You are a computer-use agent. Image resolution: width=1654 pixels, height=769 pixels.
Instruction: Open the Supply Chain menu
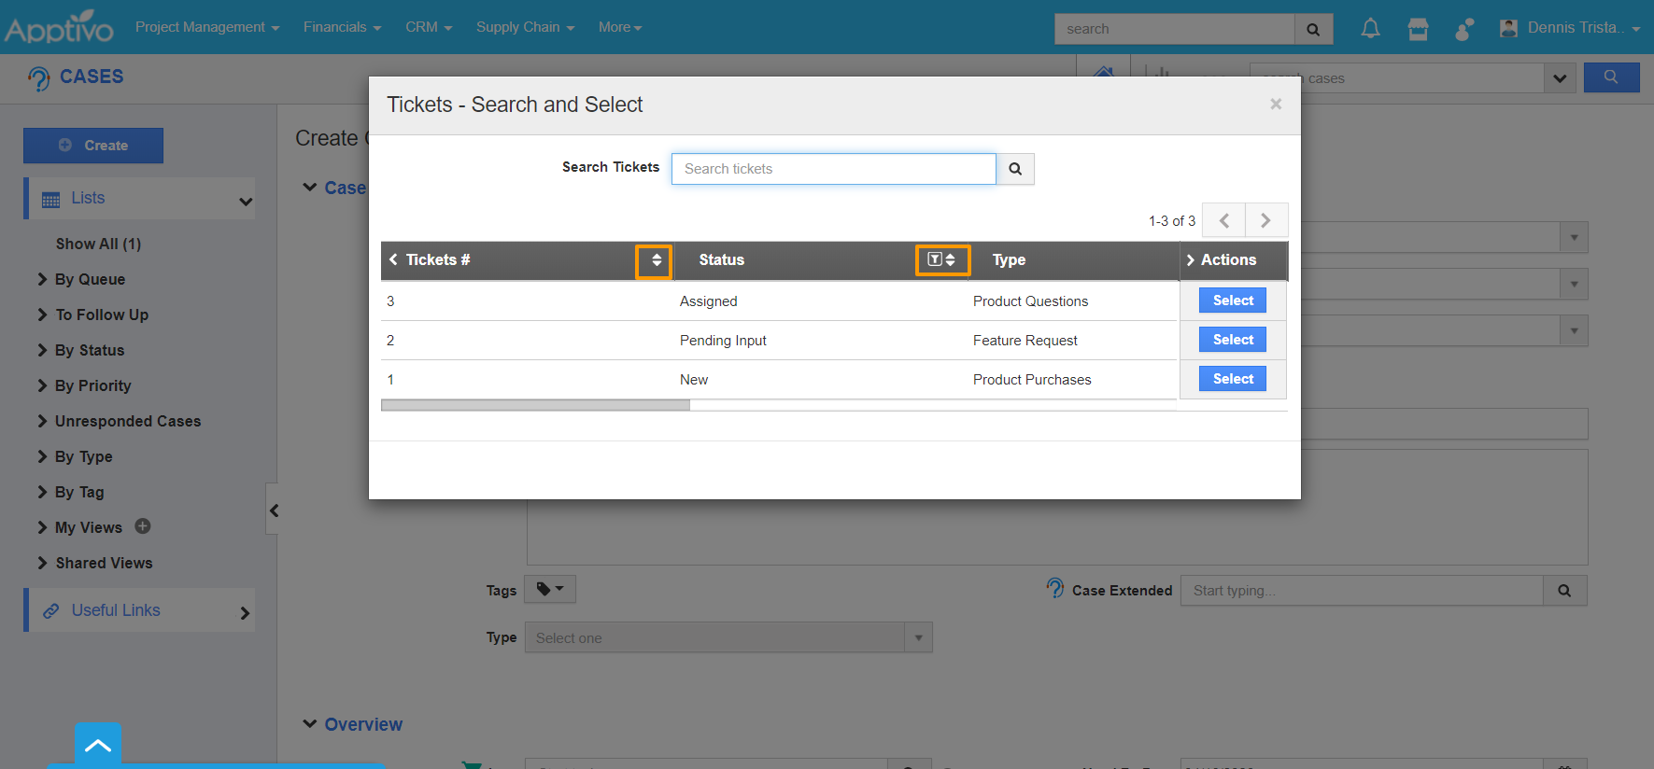[x=525, y=27]
